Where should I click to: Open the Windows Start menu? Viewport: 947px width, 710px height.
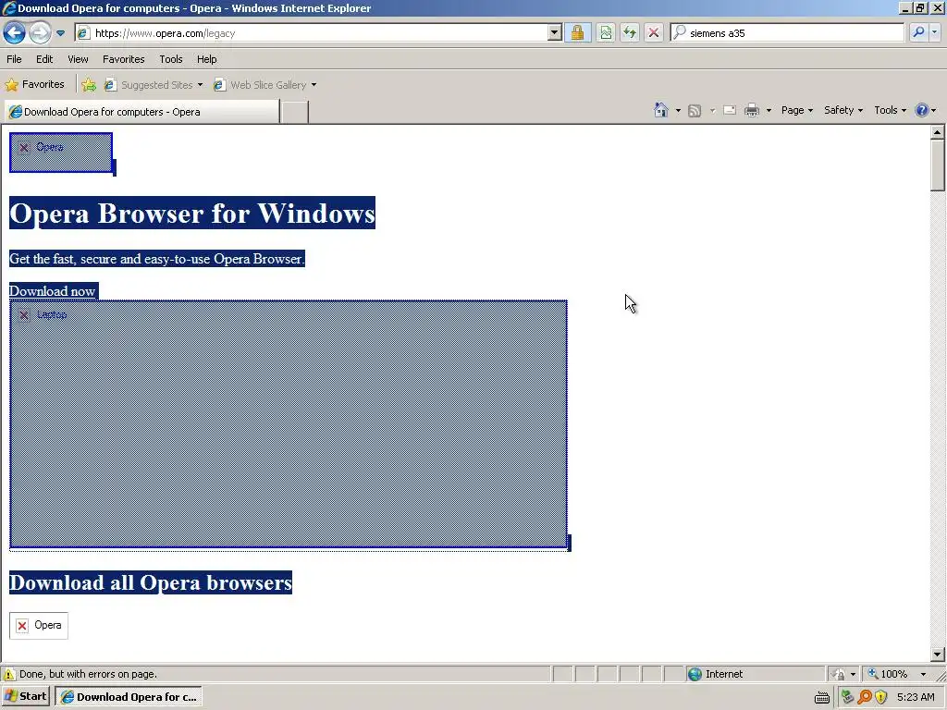[25, 697]
